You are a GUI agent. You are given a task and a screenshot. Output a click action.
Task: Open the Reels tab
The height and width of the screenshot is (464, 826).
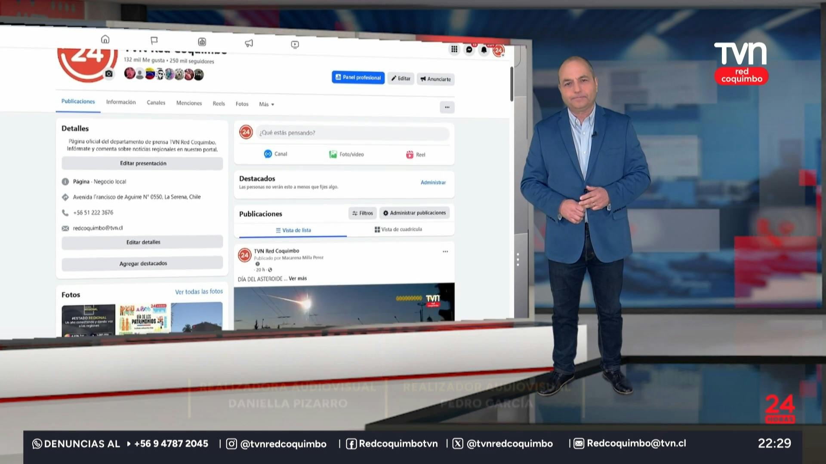219,104
